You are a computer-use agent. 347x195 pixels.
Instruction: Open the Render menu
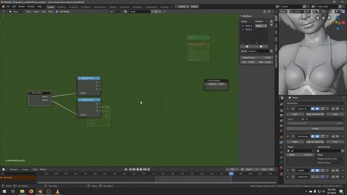[22, 6]
